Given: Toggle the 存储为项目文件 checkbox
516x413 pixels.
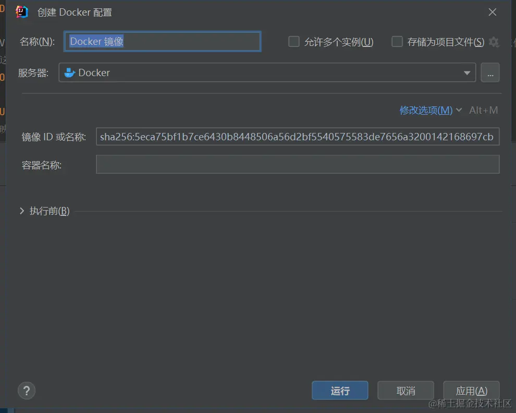Looking at the screenshot, I should coord(397,42).
